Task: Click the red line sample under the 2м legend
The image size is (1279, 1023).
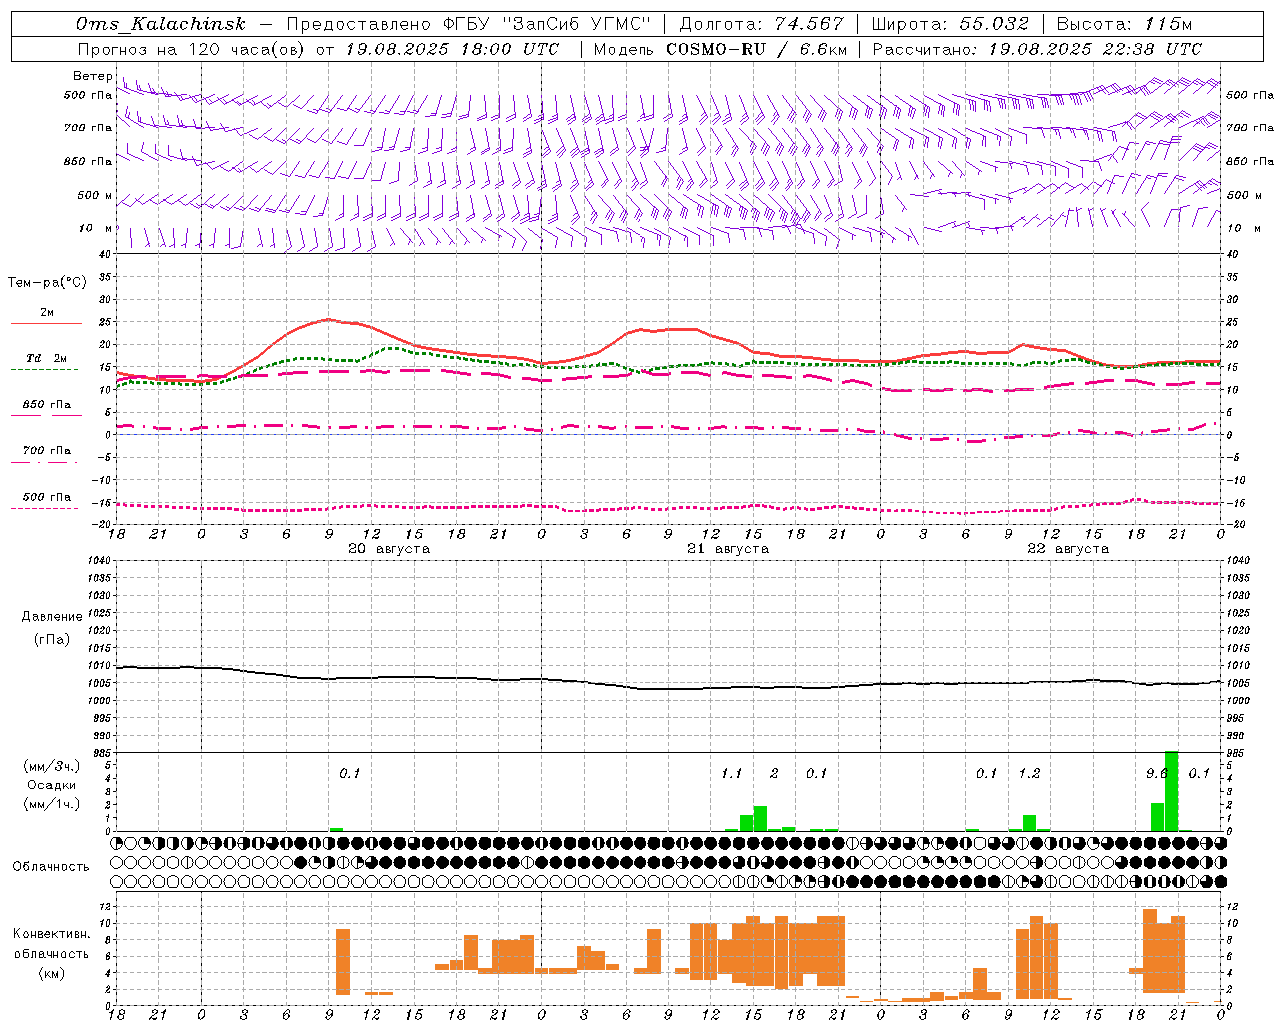Action: click(x=46, y=323)
